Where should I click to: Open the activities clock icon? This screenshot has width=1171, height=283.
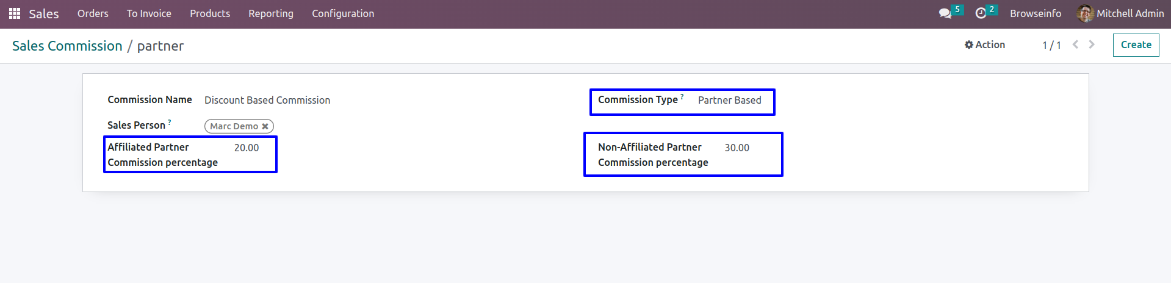click(981, 13)
